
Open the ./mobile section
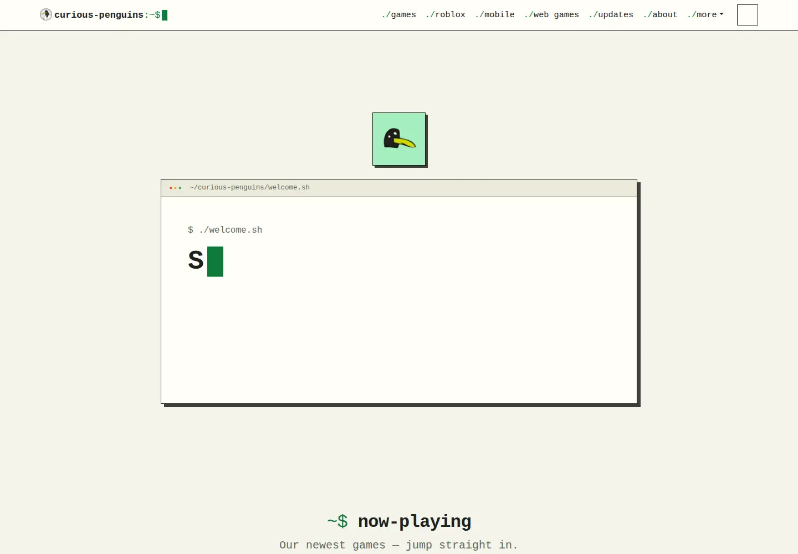click(x=495, y=15)
